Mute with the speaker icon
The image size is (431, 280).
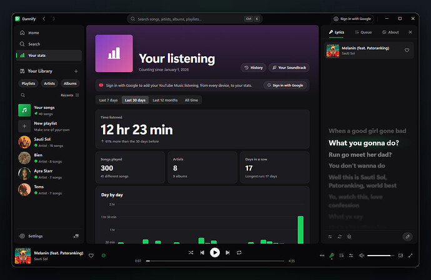362,256
